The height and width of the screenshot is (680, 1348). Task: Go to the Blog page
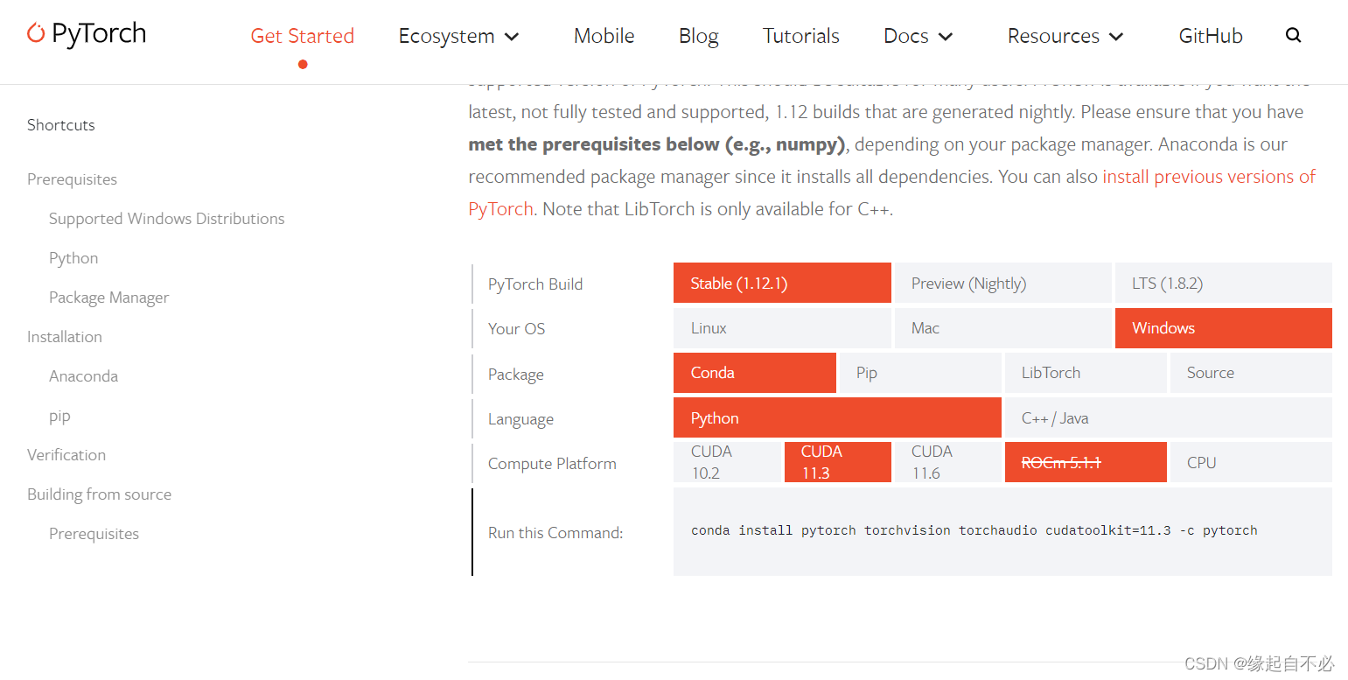tap(698, 36)
